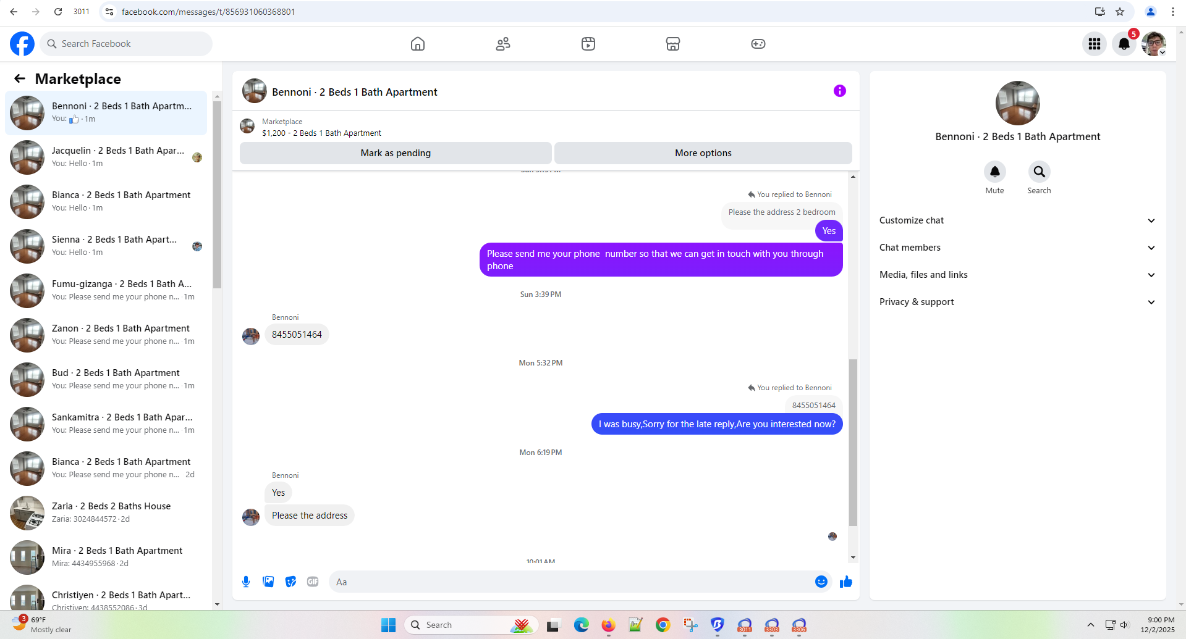Open the notifications bell icon
Screen dimensions: 1186x639
(1124, 44)
